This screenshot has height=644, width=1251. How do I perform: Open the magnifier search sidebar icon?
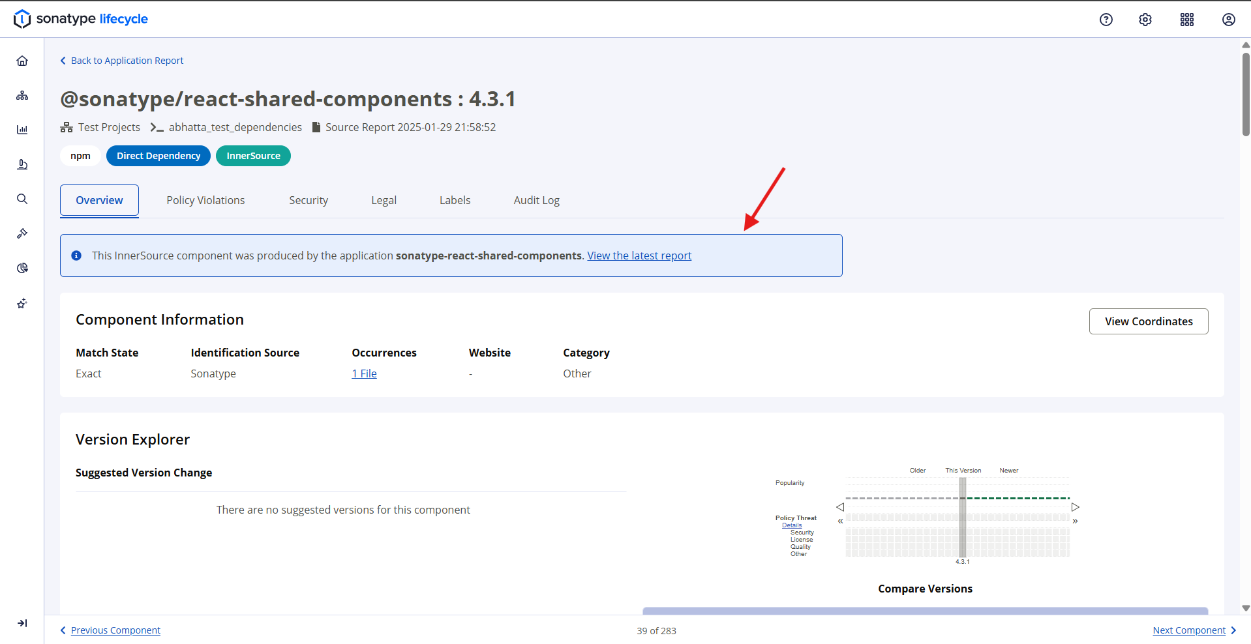coord(22,199)
